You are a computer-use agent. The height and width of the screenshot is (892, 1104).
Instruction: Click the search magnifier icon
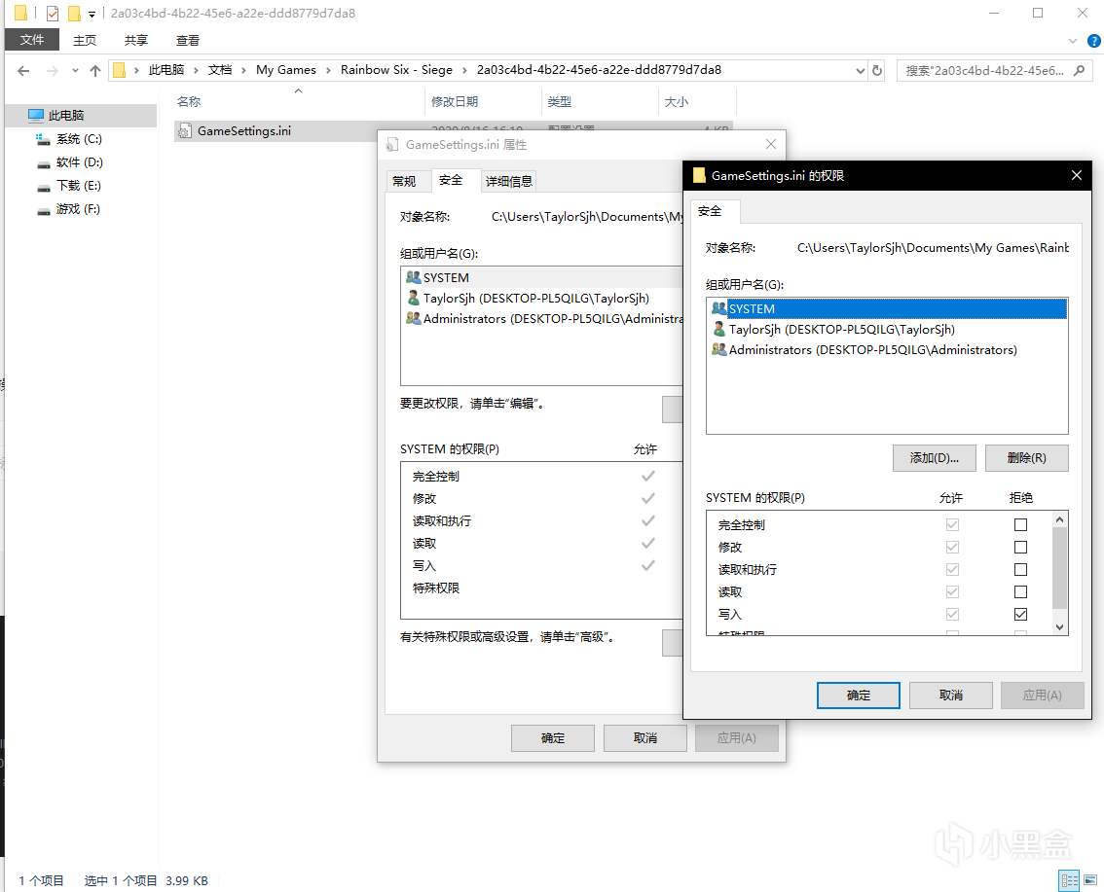tap(1079, 70)
